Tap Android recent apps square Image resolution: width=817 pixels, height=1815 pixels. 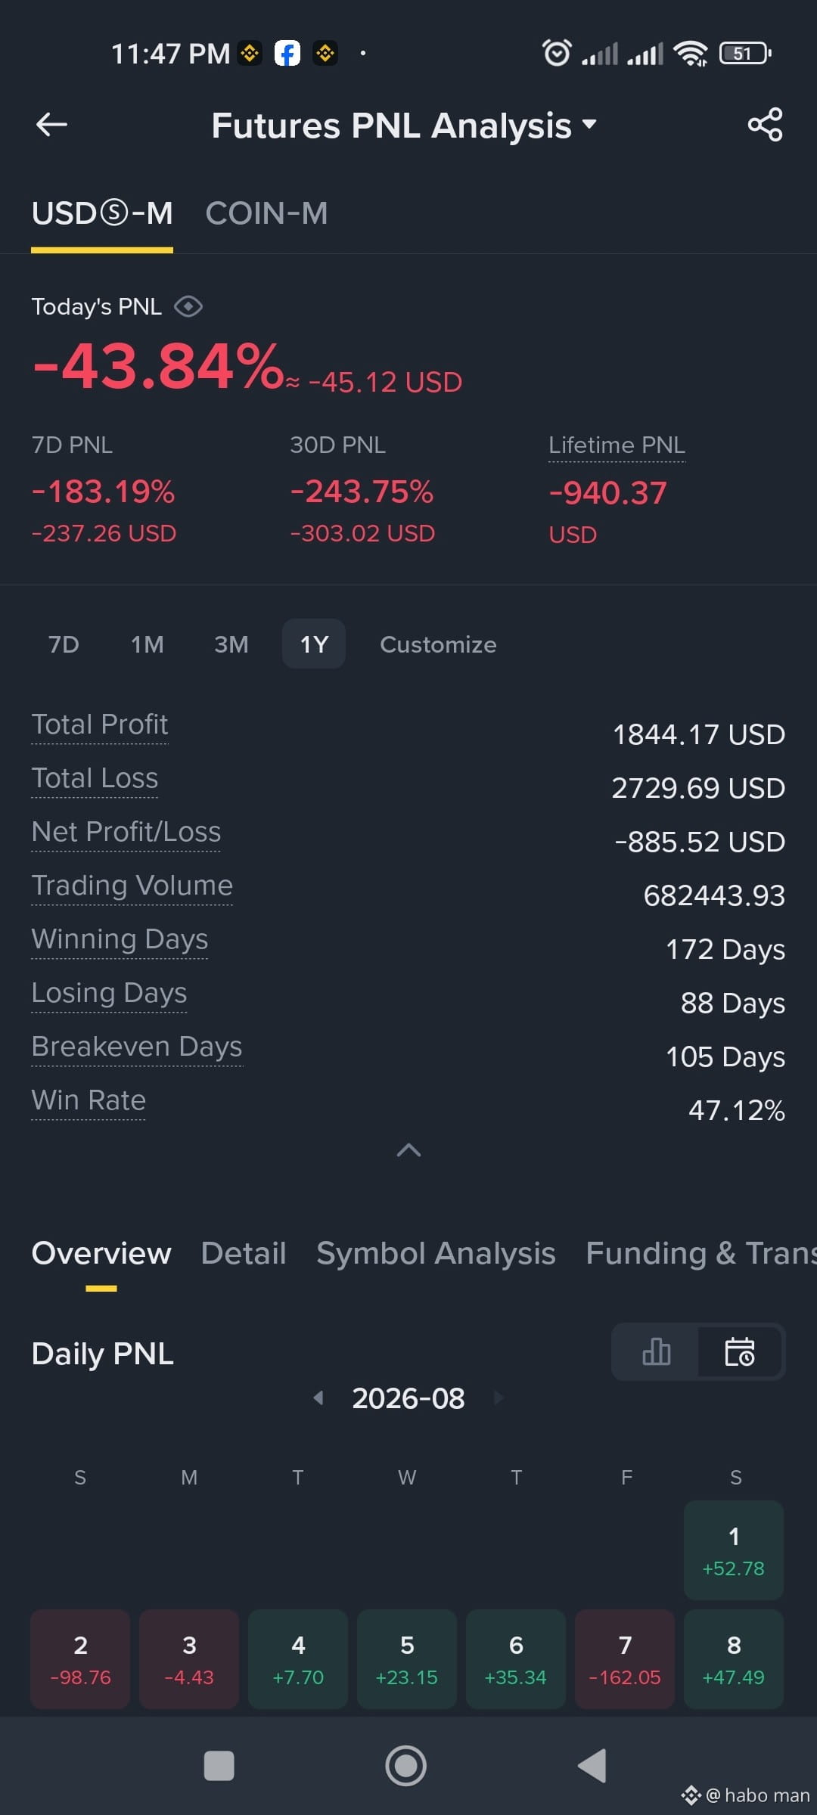click(x=219, y=1766)
